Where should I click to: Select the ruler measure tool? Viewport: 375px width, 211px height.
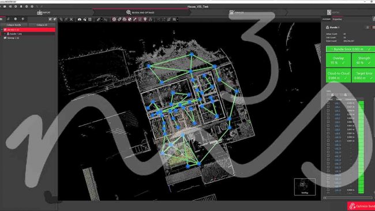pos(98,20)
